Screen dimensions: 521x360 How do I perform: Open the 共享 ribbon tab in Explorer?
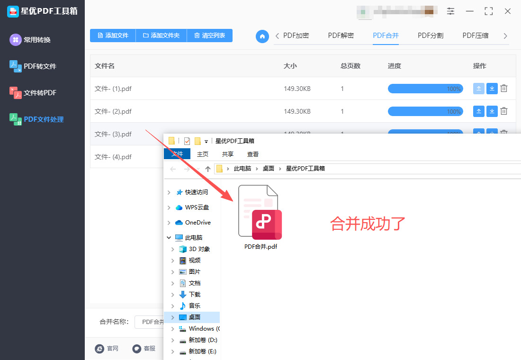coord(228,154)
